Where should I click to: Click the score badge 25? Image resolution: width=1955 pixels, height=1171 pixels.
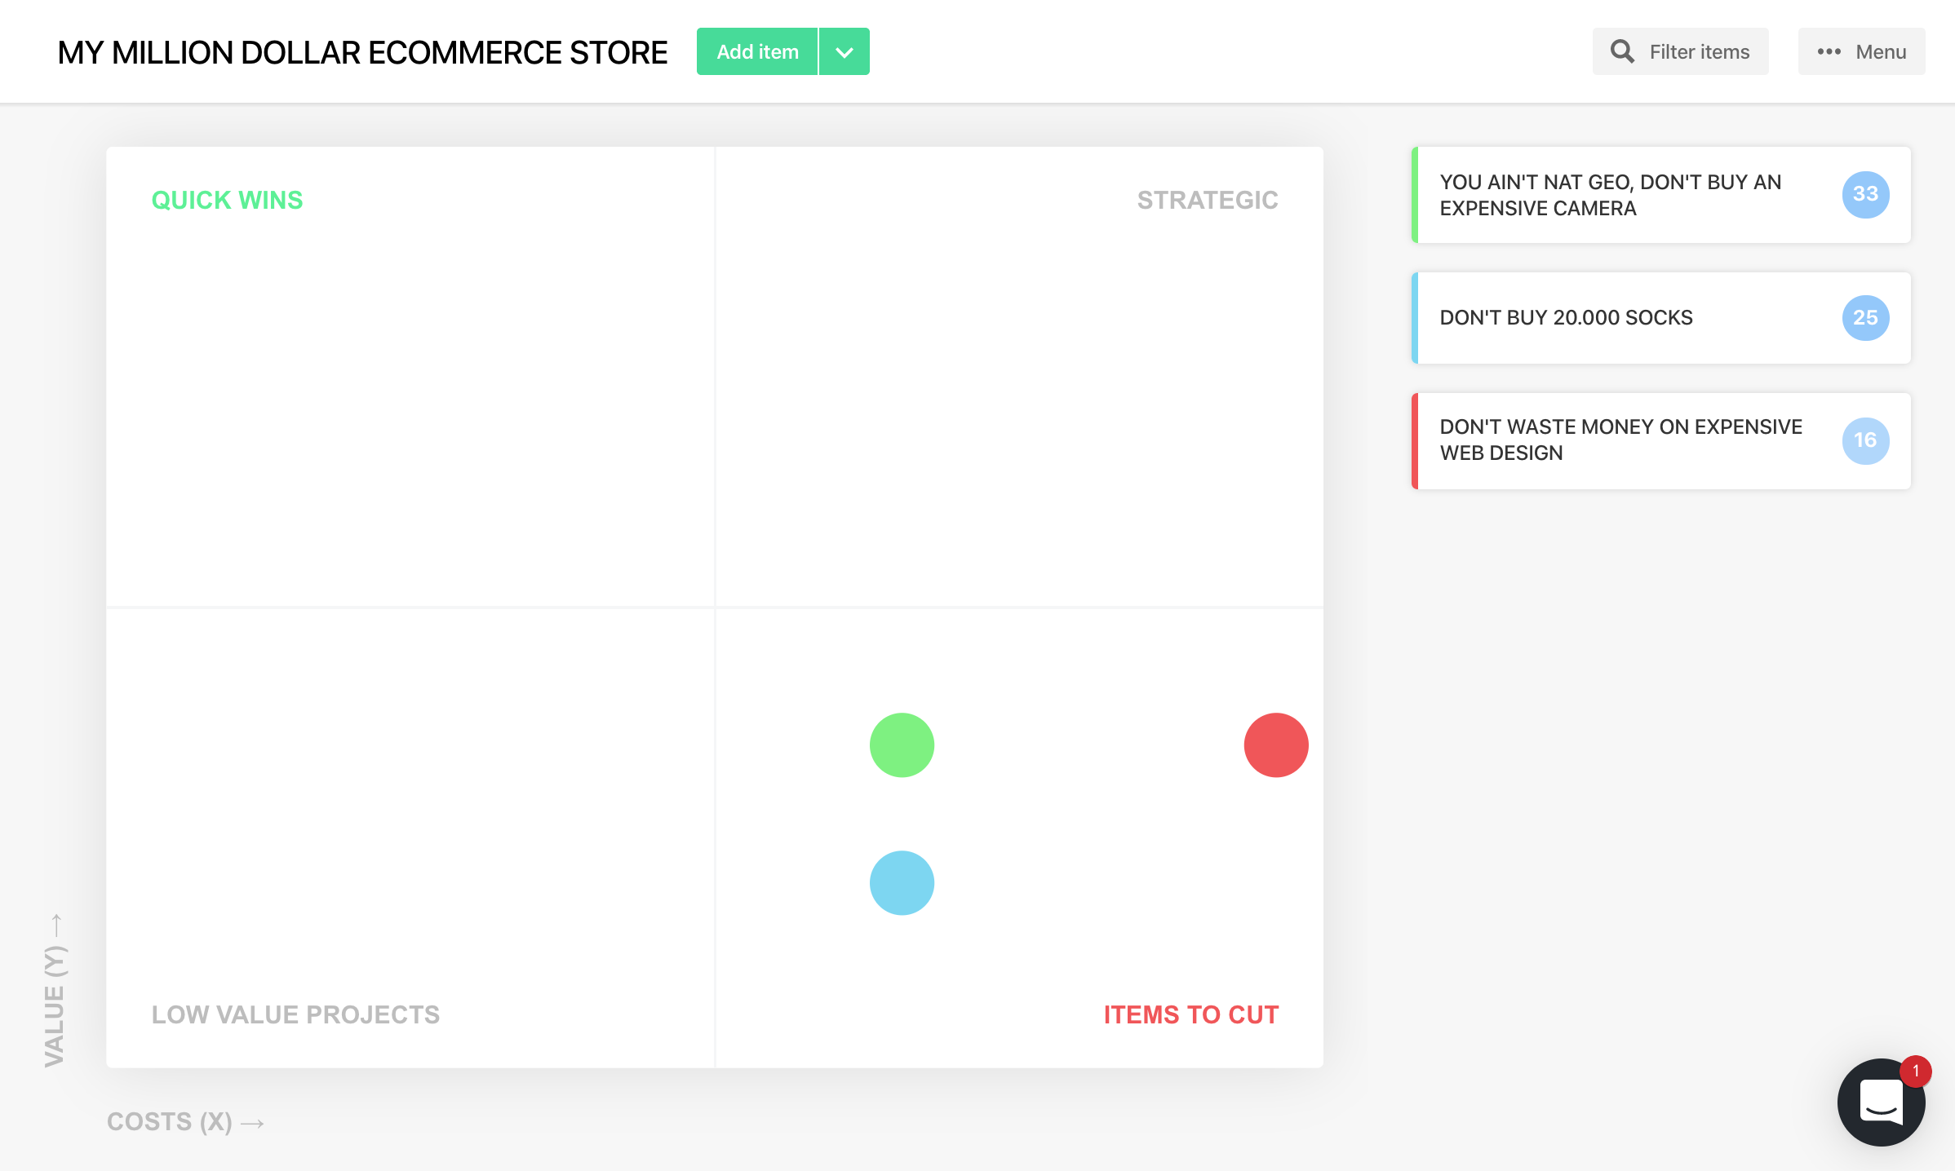point(1865,318)
